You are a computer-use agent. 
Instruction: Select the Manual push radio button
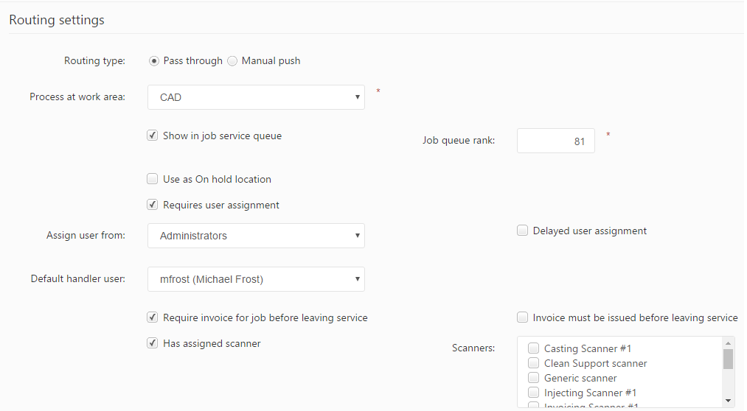point(232,61)
